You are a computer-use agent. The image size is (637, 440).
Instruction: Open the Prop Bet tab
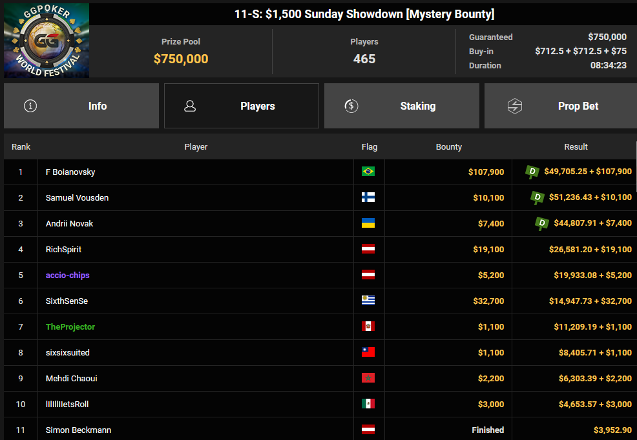[x=561, y=106]
